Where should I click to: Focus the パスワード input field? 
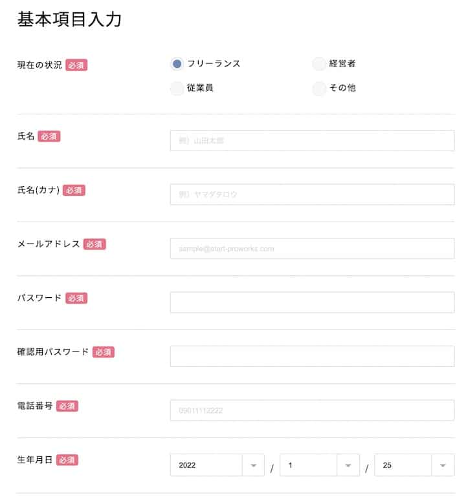(312, 302)
